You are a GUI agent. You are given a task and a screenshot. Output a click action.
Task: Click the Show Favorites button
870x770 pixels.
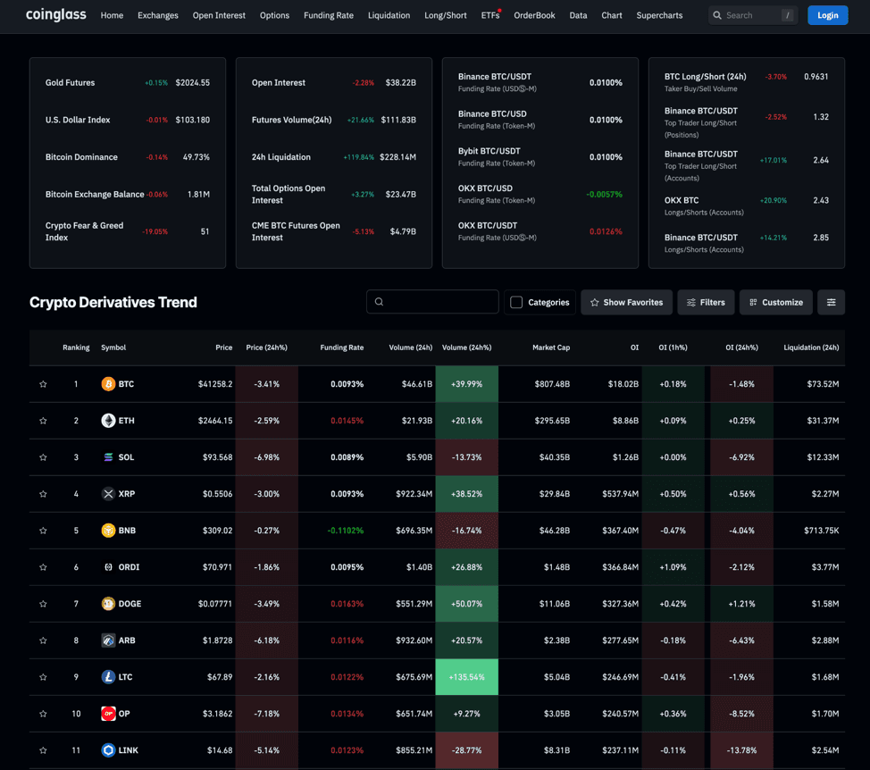pos(625,303)
